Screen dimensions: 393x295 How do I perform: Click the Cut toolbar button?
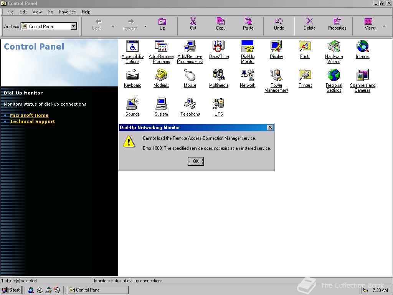pyautogui.click(x=193, y=24)
